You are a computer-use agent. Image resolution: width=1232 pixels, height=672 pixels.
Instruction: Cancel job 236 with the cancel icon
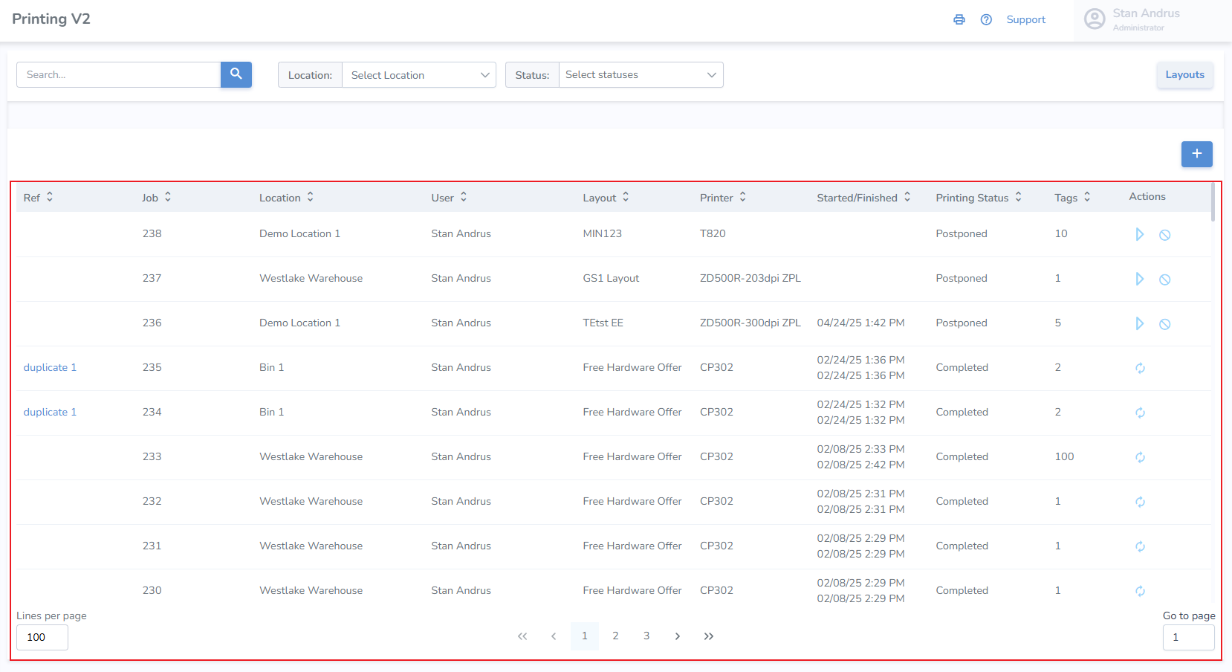pos(1165,324)
